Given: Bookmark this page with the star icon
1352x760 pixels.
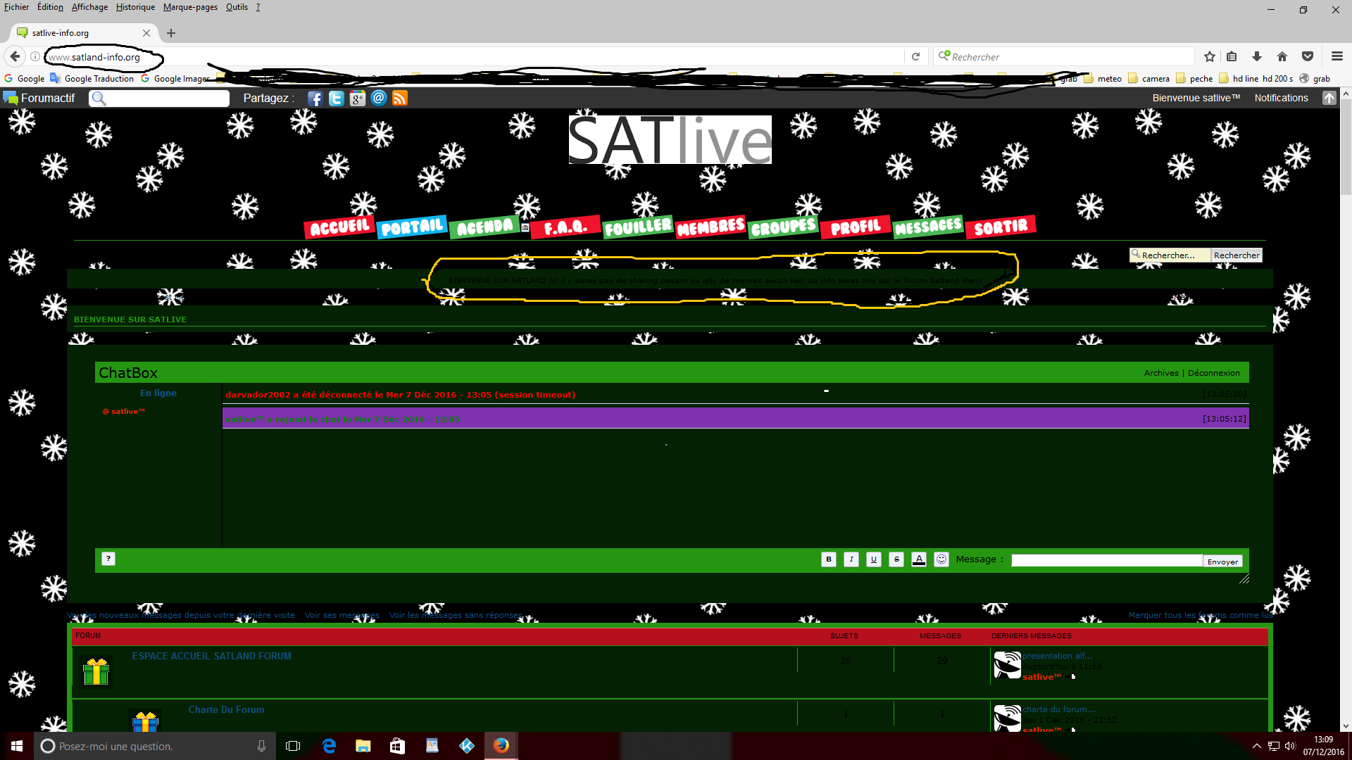Looking at the screenshot, I should [1210, 56].
